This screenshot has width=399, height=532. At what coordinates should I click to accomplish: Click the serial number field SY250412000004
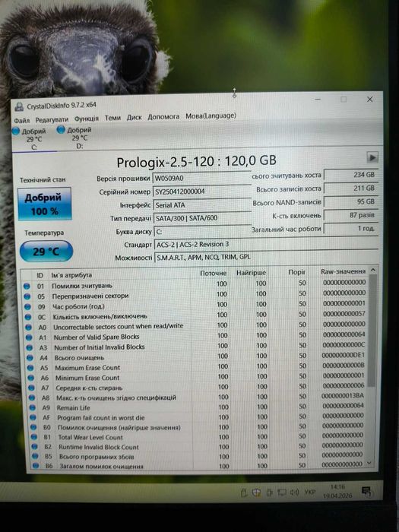pyautogui.click(x=202, y=192)
